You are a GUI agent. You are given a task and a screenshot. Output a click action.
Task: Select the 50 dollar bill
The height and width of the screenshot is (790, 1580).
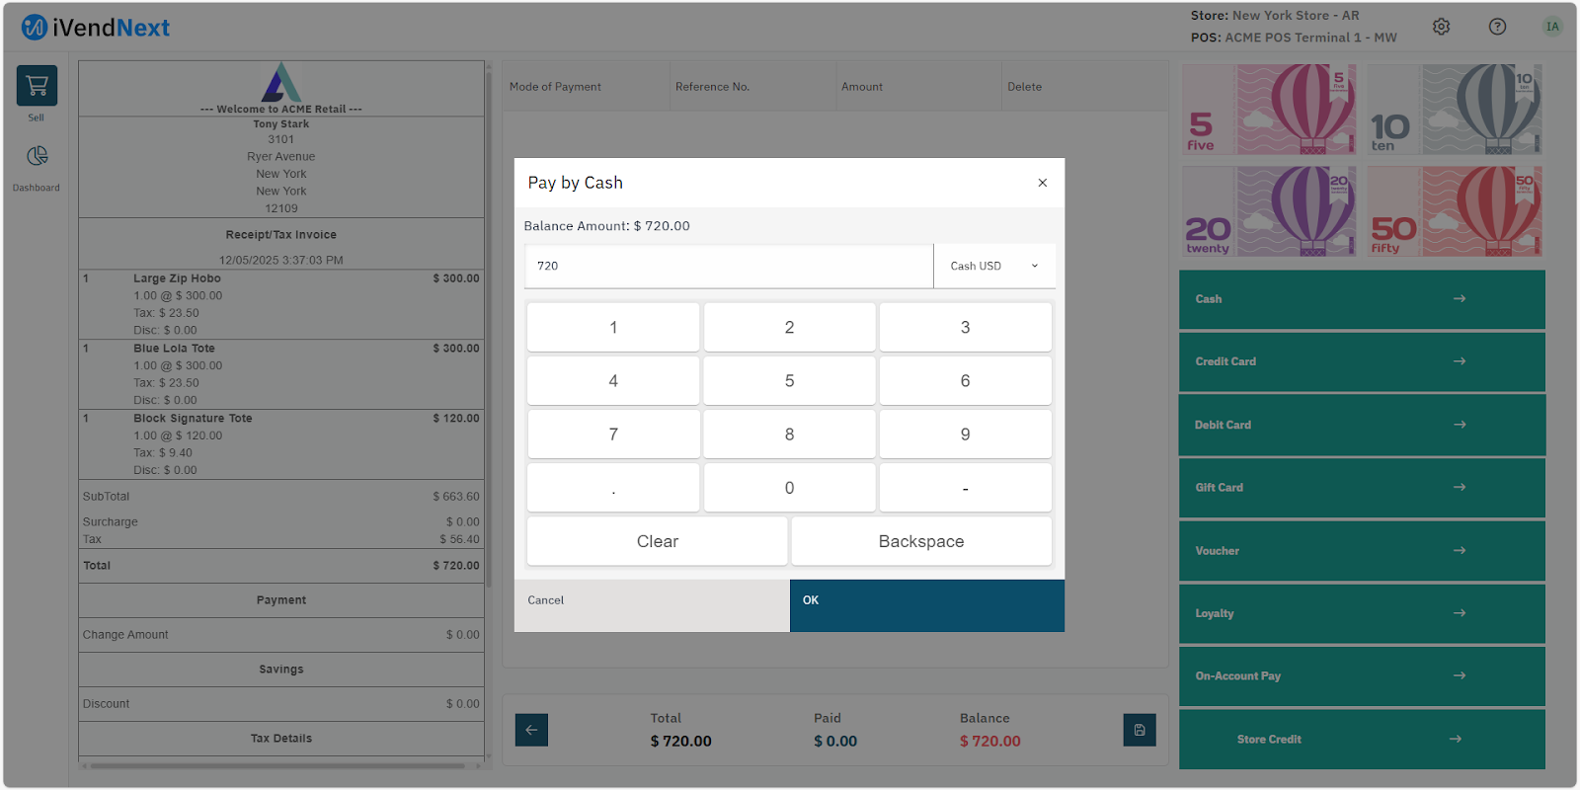pyautogui.click(x=1455, y=211)
